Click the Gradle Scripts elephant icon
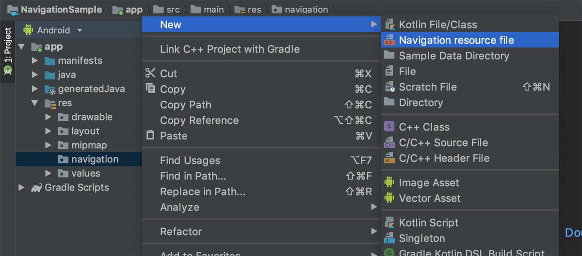This screenshot has height=256, width=582. pos(36,188)
